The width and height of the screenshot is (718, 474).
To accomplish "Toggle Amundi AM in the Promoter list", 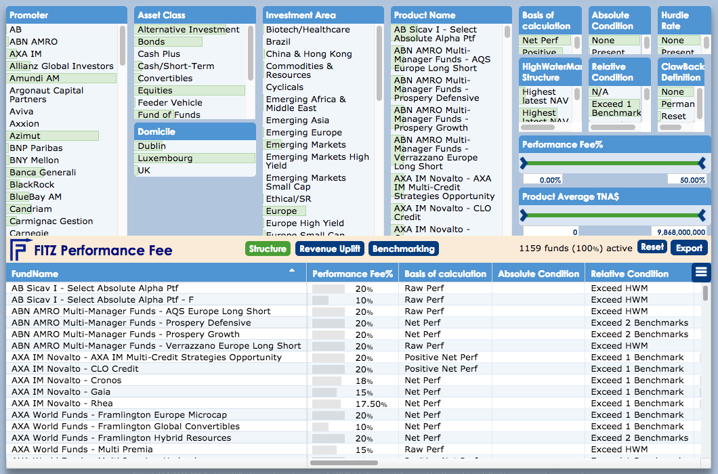I will 35,79.
